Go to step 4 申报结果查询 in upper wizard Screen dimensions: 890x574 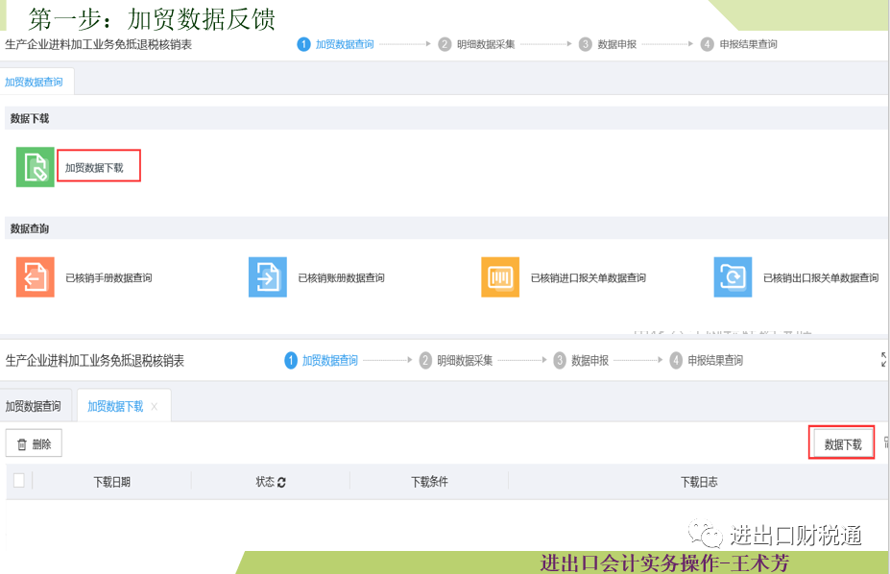(x=739, y=44)
